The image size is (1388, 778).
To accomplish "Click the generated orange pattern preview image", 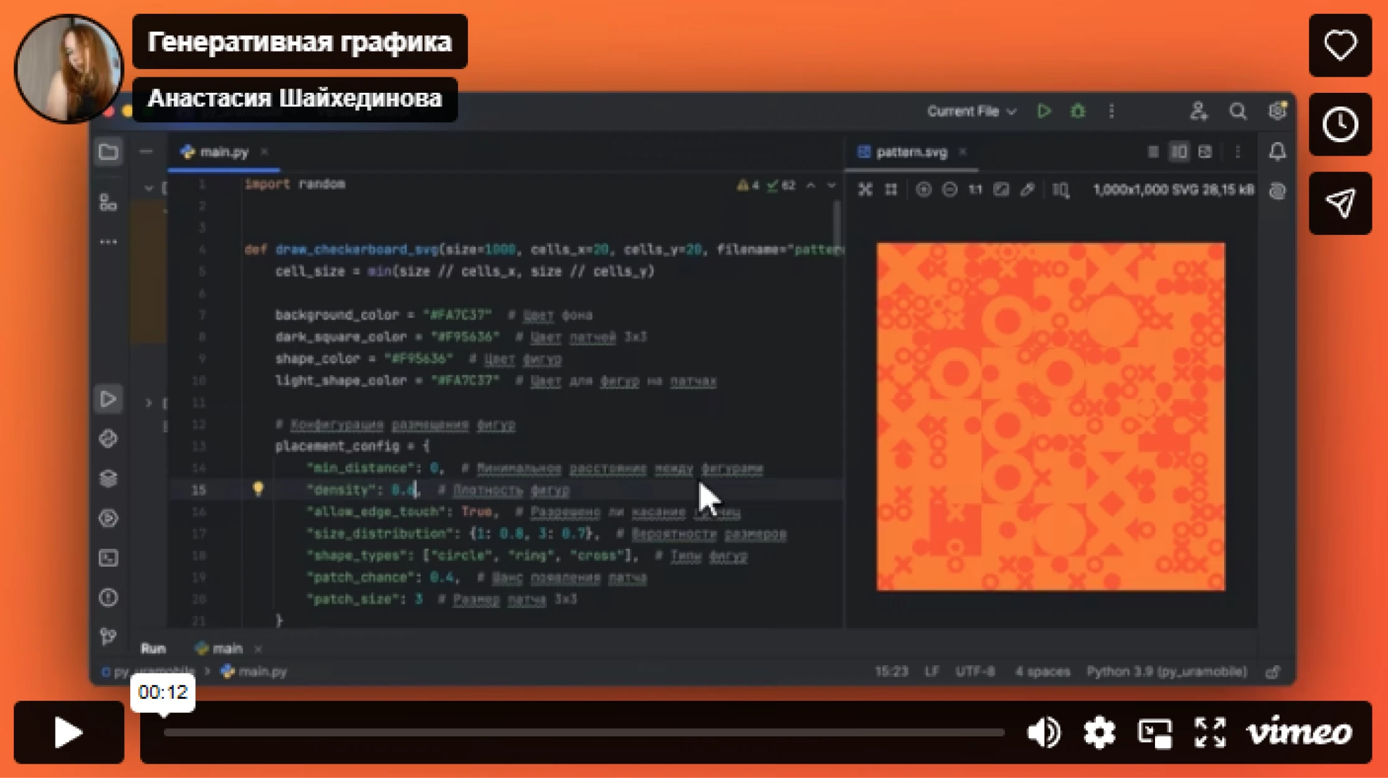I will (x=1050, y=416).
